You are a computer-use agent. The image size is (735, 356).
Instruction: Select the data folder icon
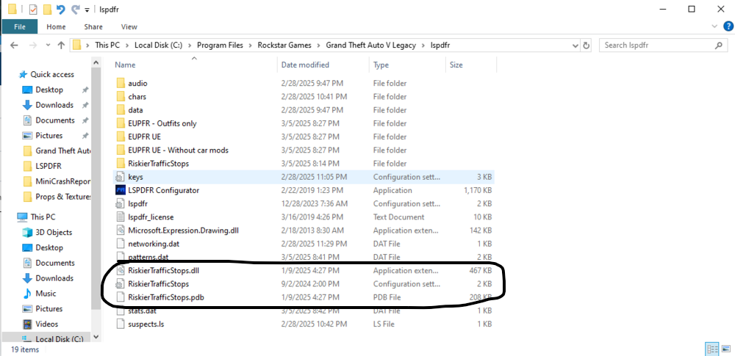[x=121, y=110]
